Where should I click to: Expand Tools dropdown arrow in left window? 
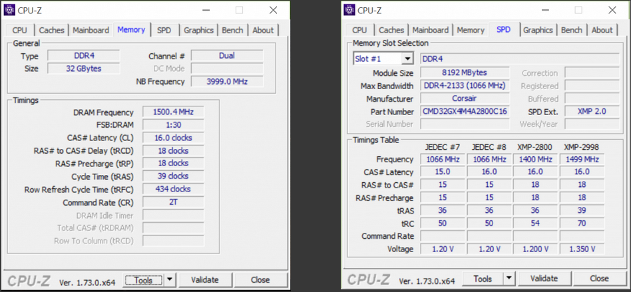(x=169, y=280)
